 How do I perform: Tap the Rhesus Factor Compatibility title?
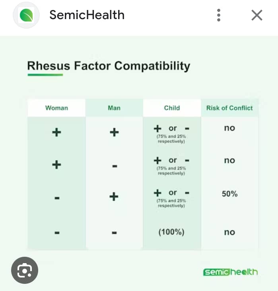(x=109, y=66)
